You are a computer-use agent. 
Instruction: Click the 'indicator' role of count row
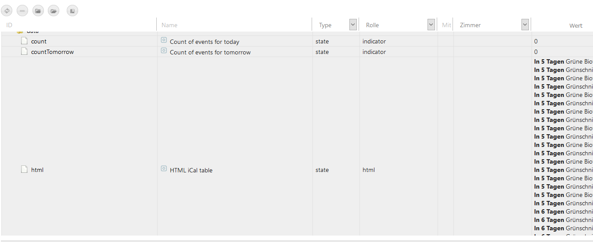374,41
